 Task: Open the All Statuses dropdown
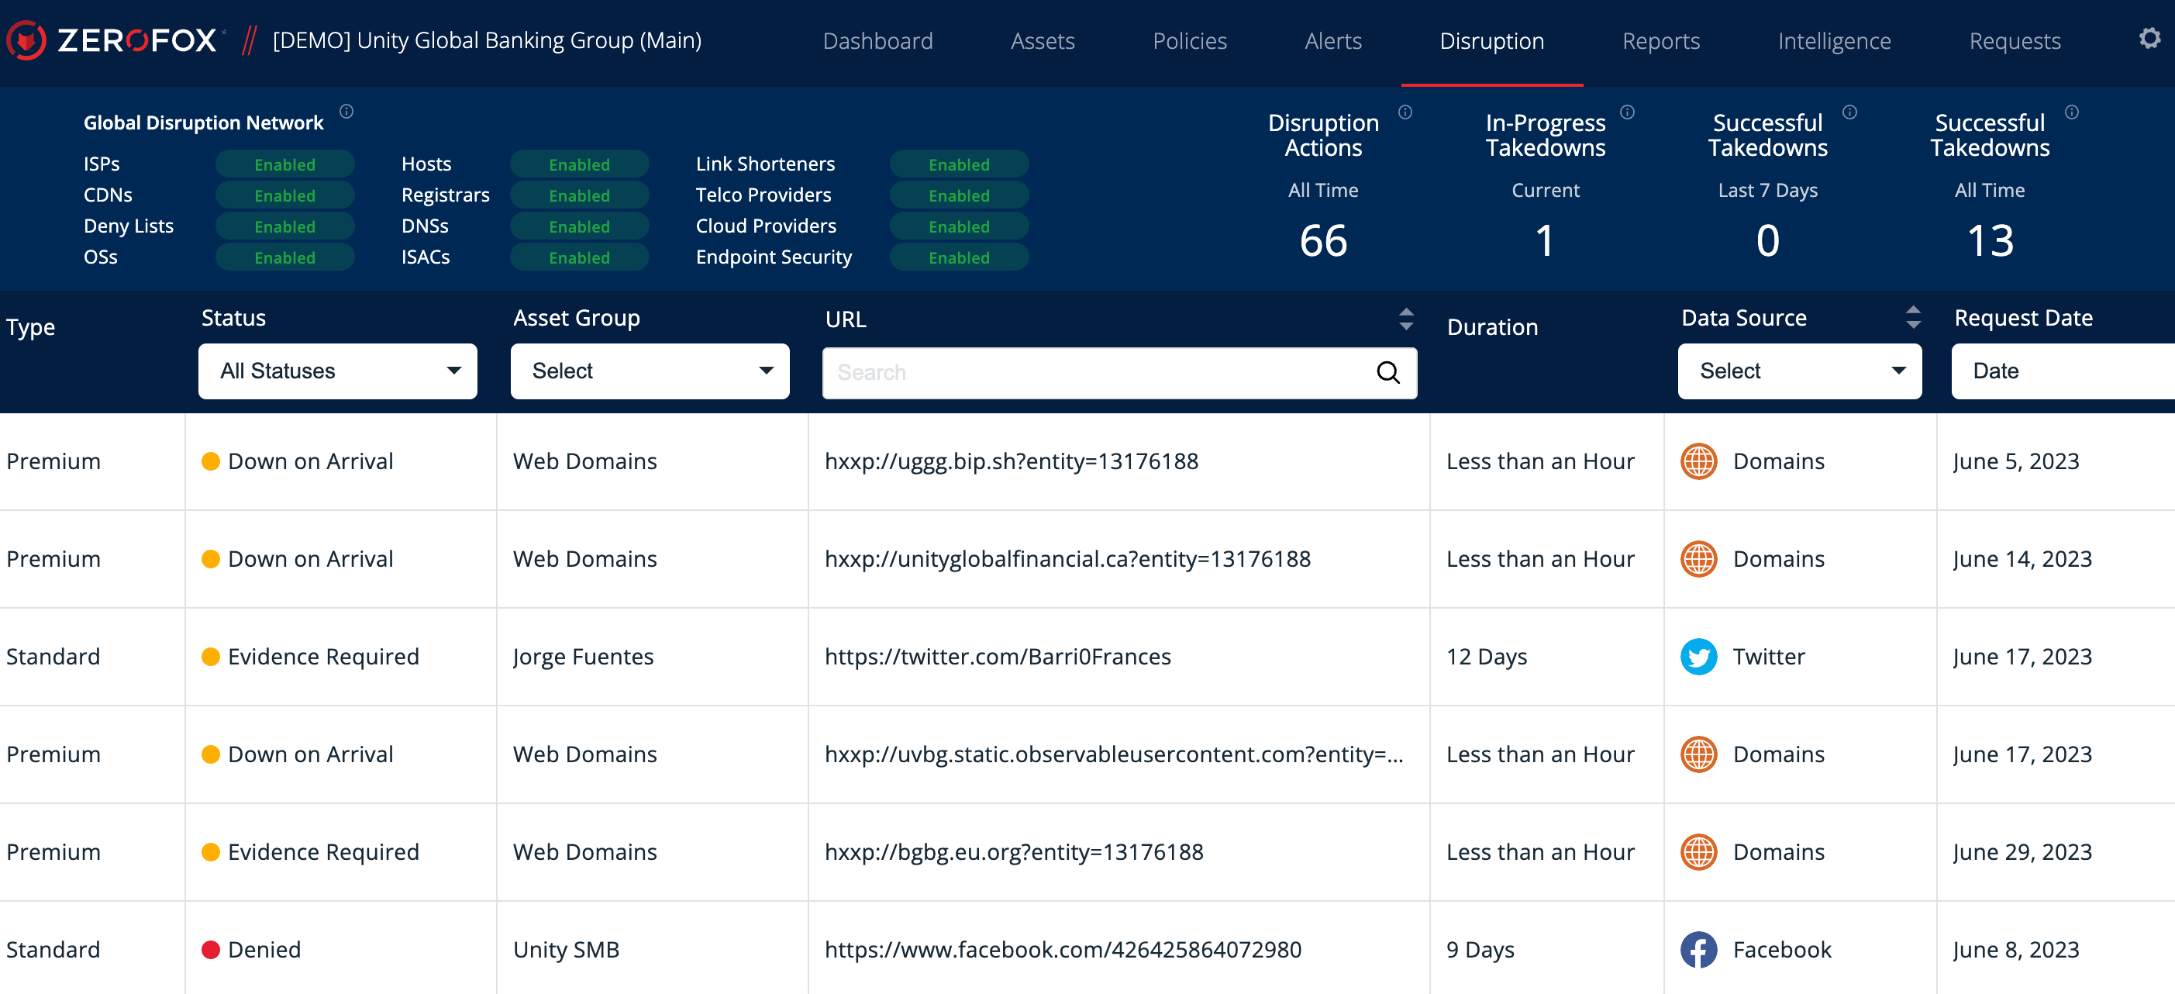coord(338,371)
